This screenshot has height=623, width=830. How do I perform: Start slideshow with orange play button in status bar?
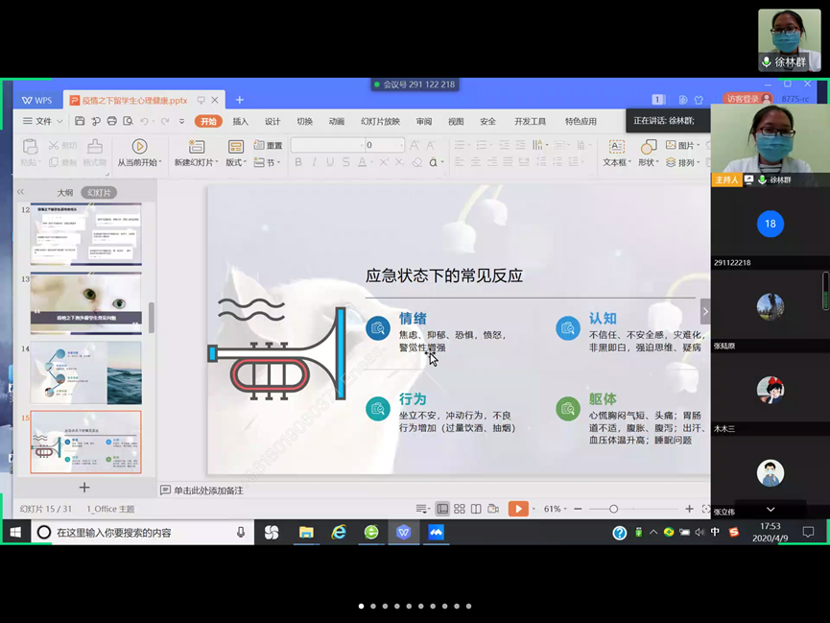(x=517, y=509)
